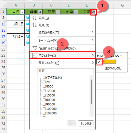Image resolution: width=131 pixels, height=133 pixels.
Task: Click the キャンセル button
Action: click(86, 123)
